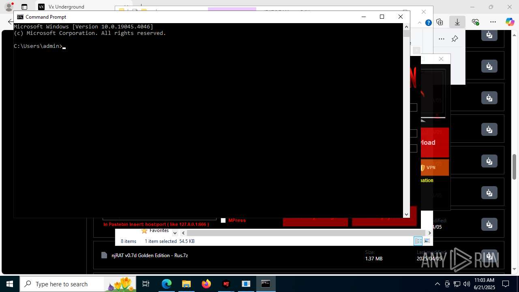Click the Command Prompt scrollbar up arrow

click(x=406, y=27)
